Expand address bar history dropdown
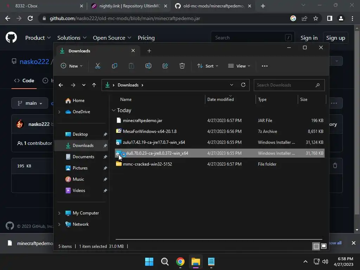 click(x=232, y=85)
